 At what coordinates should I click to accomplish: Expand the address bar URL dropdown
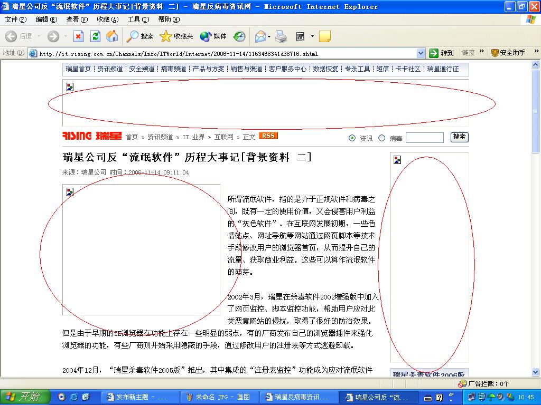tap(421, 53)
